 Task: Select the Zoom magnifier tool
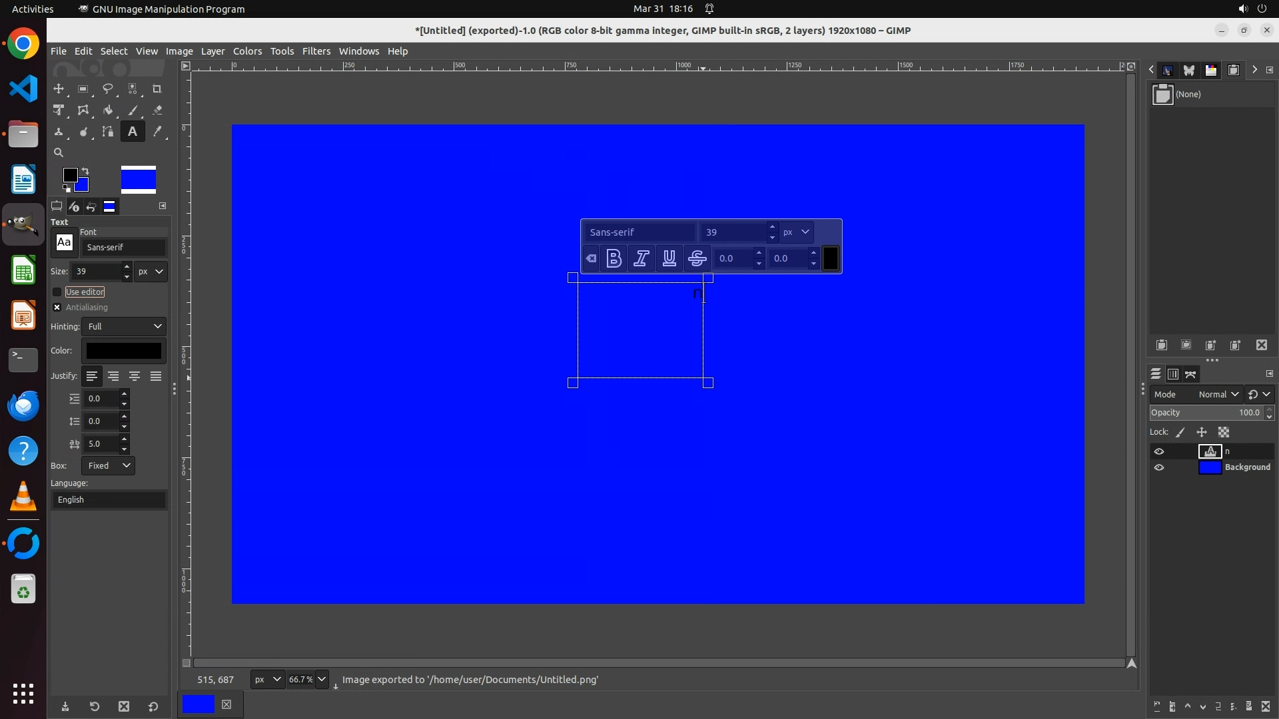(59, 152)
